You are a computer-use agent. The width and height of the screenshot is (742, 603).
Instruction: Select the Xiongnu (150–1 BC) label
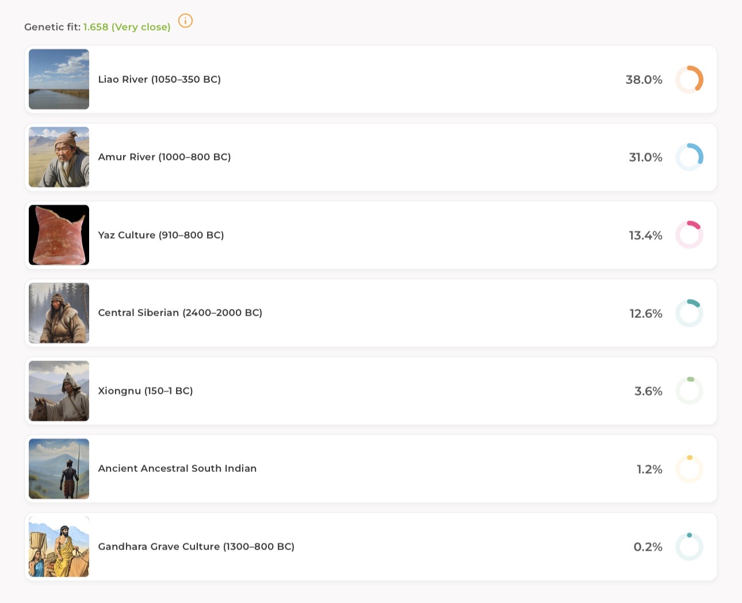pyautogui.click(x=146, y=391)
